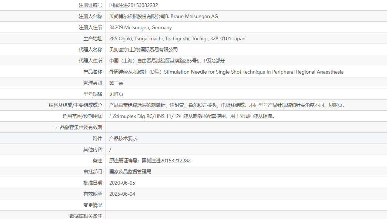Select approval department 国家药品监督管理局

130,172
